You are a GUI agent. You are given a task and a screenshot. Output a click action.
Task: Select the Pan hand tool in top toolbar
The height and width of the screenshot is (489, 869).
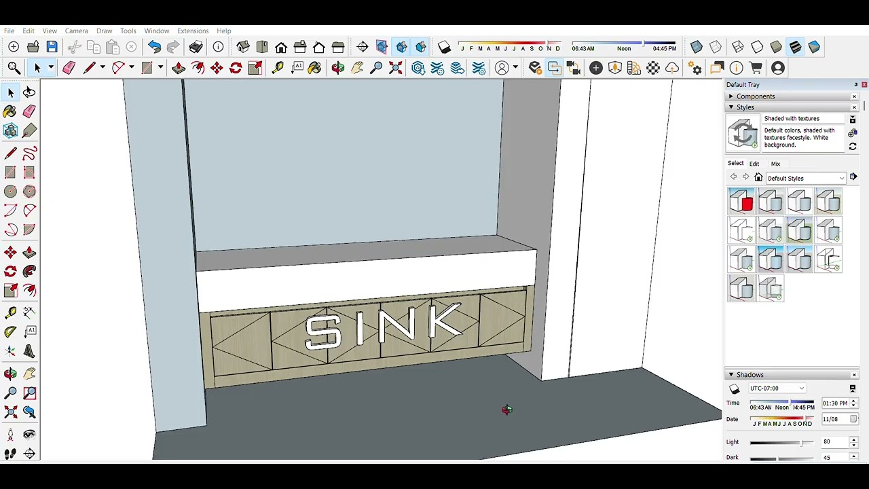[x=357, y=68]
